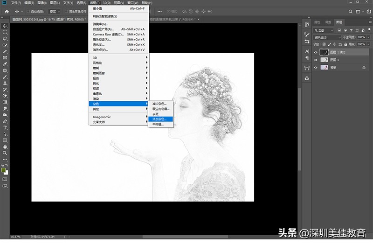Image resolution: width=373 pixels, height=245 pixels.
Task: Open the 图像(I) menu
Action: tap(42, 3)
